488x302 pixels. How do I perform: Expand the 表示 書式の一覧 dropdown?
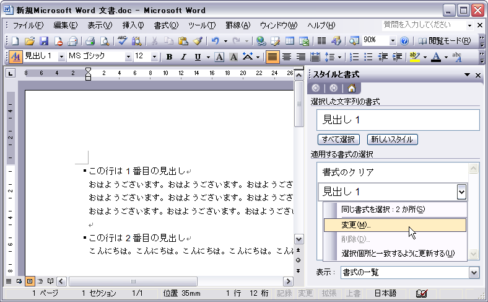[474, 272]
